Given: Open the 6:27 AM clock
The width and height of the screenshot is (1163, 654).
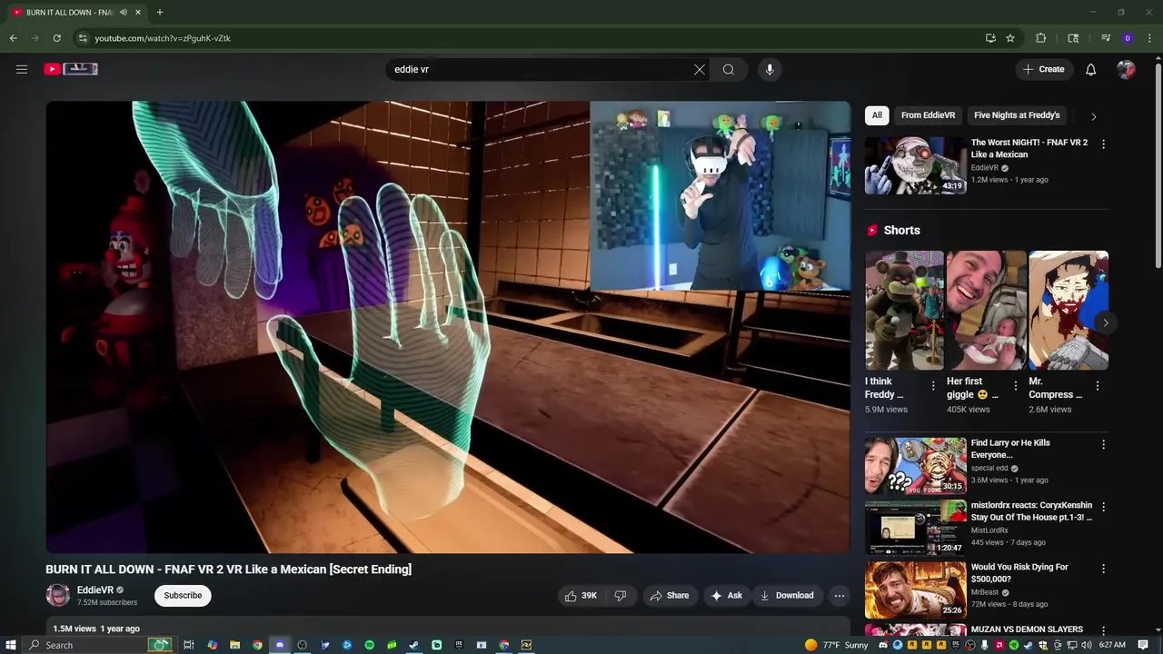Looking at the screenshot, I should [x=1112, y=645].
